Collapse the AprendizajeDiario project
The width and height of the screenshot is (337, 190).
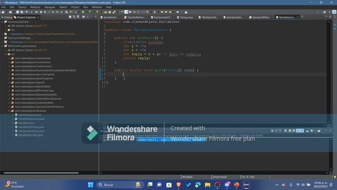coord(2,22)
